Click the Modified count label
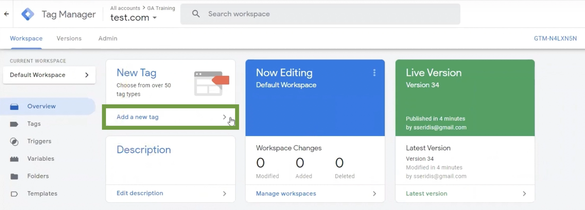The height and width of the screenshot is (210, 585). tap(267, 176)
